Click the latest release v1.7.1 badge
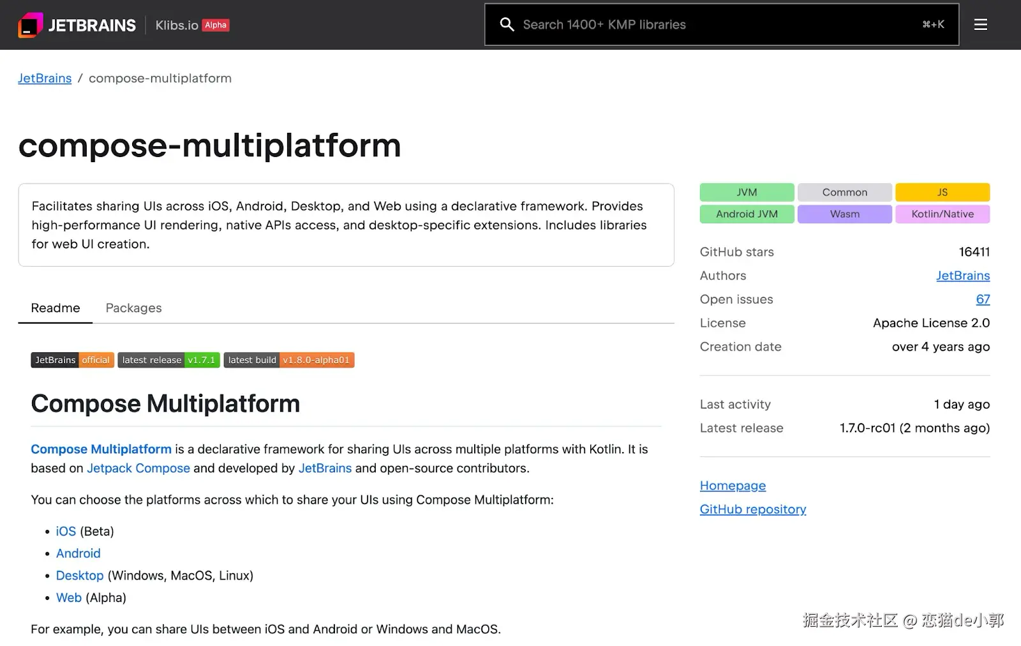The image size is (1021, 646). [168, 360]
